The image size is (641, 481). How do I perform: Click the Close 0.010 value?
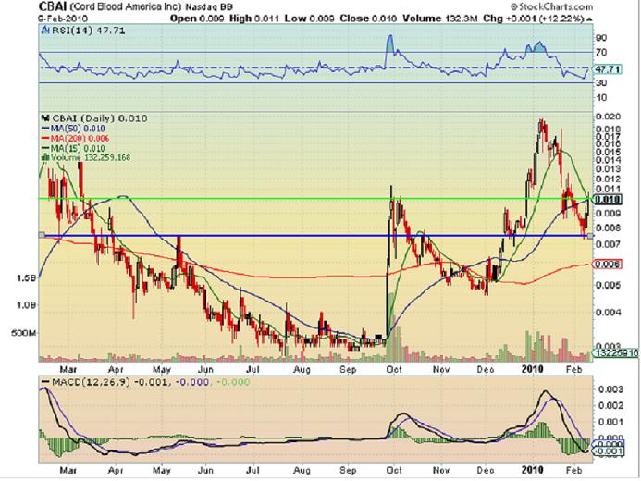tap(368, 18)
